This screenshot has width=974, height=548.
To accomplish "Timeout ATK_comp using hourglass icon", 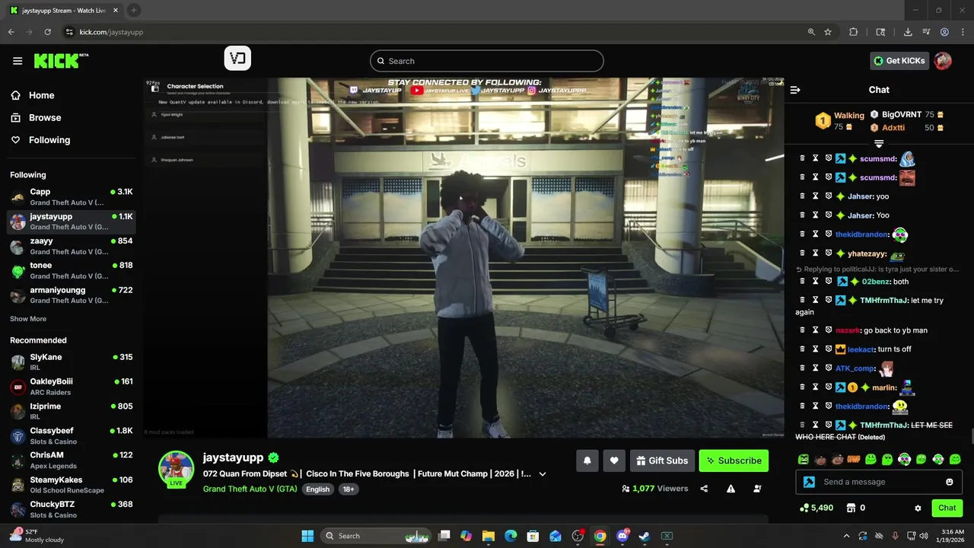I will (x=815, y=368).
